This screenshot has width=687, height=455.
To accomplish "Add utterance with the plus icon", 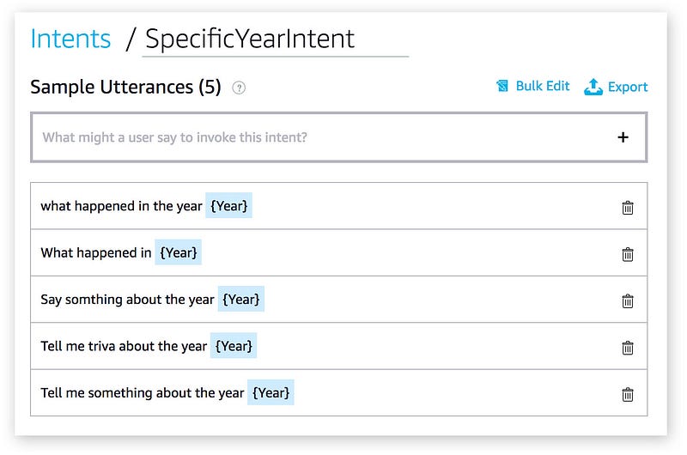I will pos(623,137).
